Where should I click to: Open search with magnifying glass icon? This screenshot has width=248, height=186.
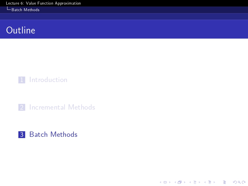click(239, 182)
